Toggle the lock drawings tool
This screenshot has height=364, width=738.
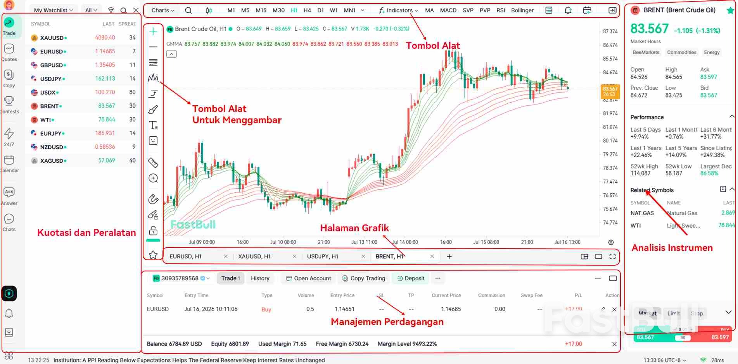click(153, 231)
